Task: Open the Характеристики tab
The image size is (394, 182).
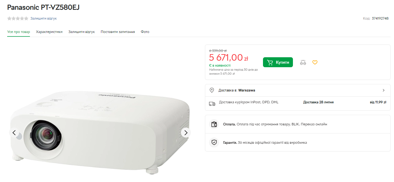Action: click(49, 32)
